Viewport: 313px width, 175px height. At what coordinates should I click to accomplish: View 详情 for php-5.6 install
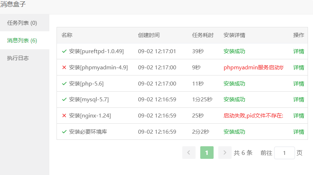point(299,84)
